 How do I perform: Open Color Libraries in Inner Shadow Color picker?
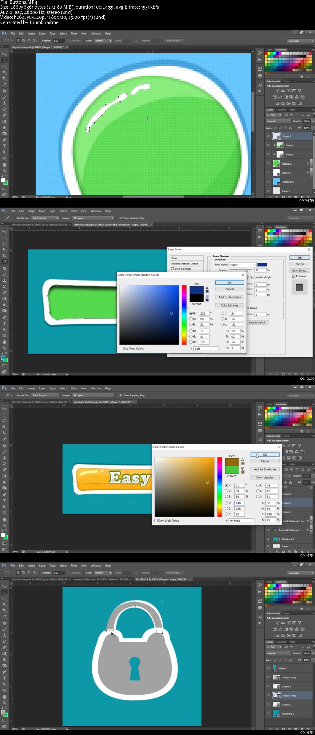(229, 305)
